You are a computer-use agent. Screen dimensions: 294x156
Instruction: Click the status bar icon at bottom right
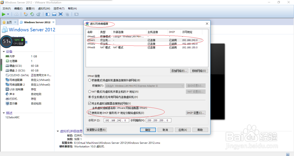pos(288,154)
